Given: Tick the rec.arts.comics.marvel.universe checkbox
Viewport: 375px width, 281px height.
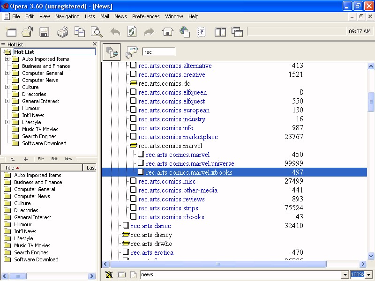Looking at the screenshot, I should 141,163.
